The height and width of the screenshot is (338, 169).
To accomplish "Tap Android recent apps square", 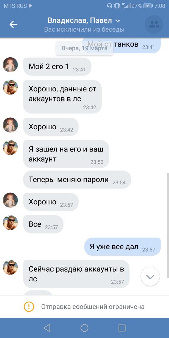I will point(122,328).
